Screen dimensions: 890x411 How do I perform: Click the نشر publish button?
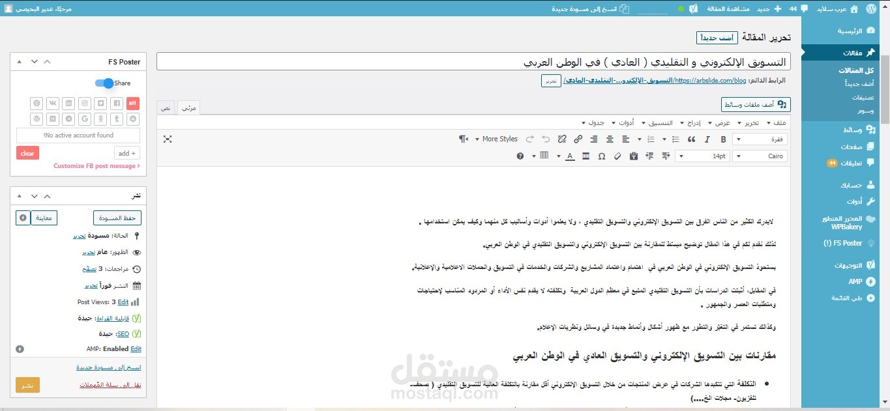[x=27, y=385]
